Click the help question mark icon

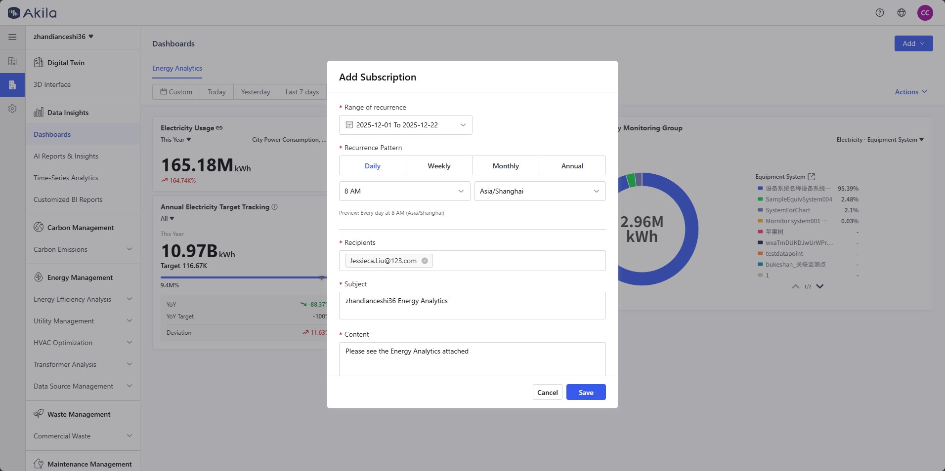(879, 13)
